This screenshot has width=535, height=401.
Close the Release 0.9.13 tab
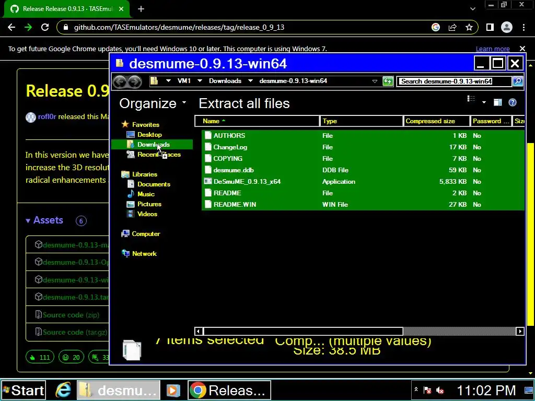click(x=121, y=9)
